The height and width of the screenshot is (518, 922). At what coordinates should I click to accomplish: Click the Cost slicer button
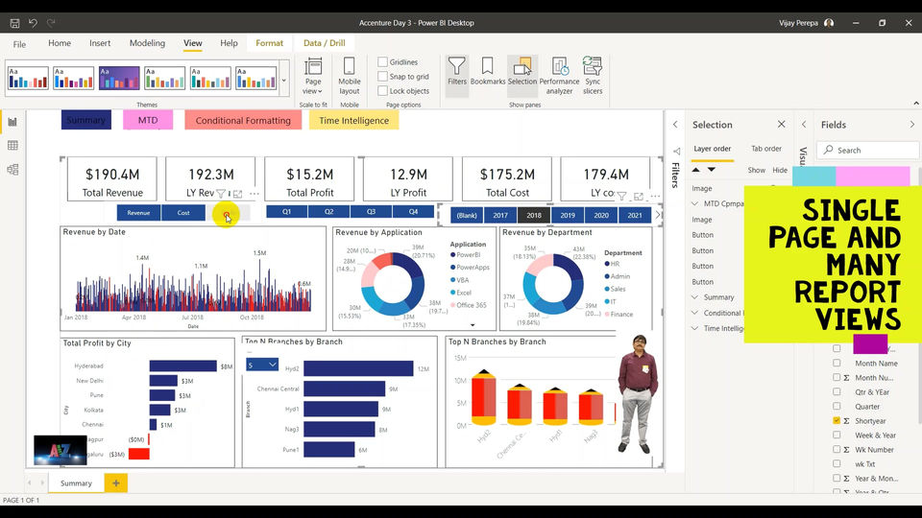183,213
